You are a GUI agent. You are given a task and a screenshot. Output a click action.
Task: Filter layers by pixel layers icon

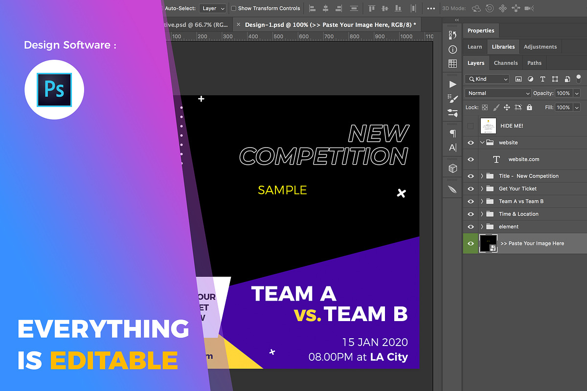click(518, 79)
